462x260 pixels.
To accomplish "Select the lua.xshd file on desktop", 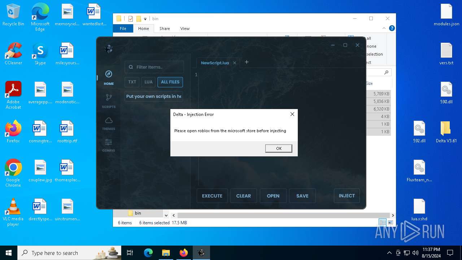I will click(x=419, y=210).
